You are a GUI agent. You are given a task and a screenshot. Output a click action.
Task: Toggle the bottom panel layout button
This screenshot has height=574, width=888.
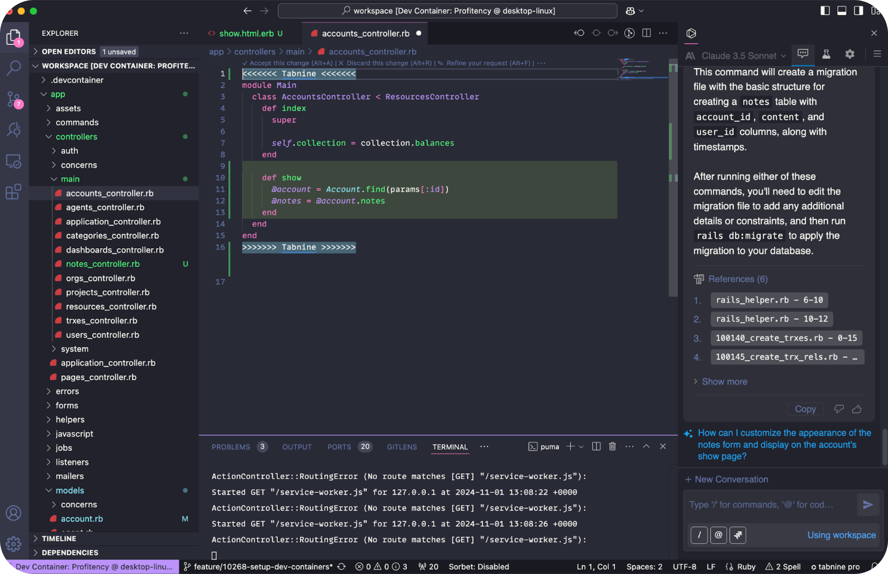[x=842, y=11]
